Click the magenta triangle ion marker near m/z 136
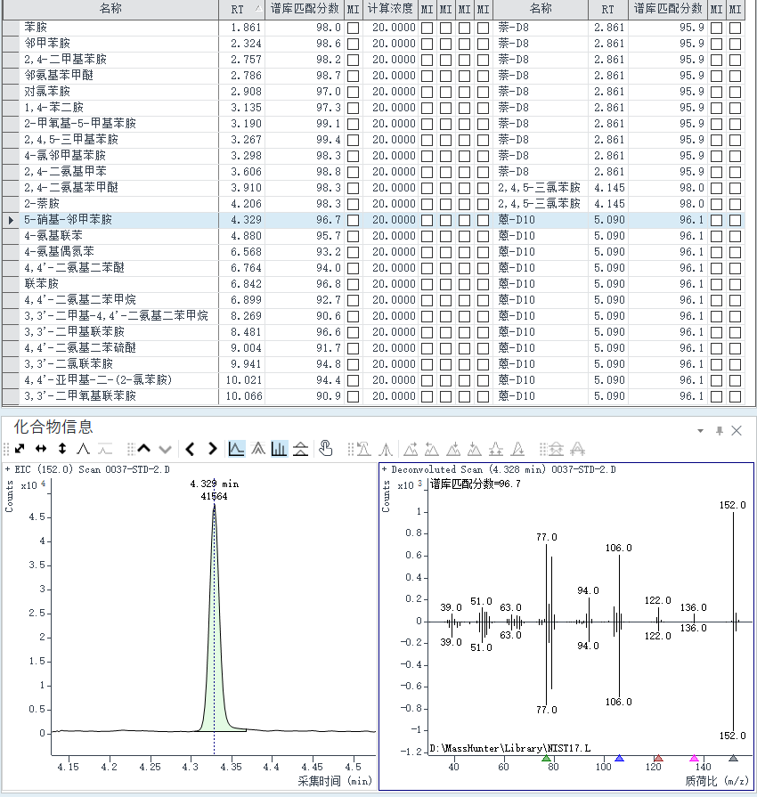Viewport: 757px width, 797px height. tap(694, 758)
